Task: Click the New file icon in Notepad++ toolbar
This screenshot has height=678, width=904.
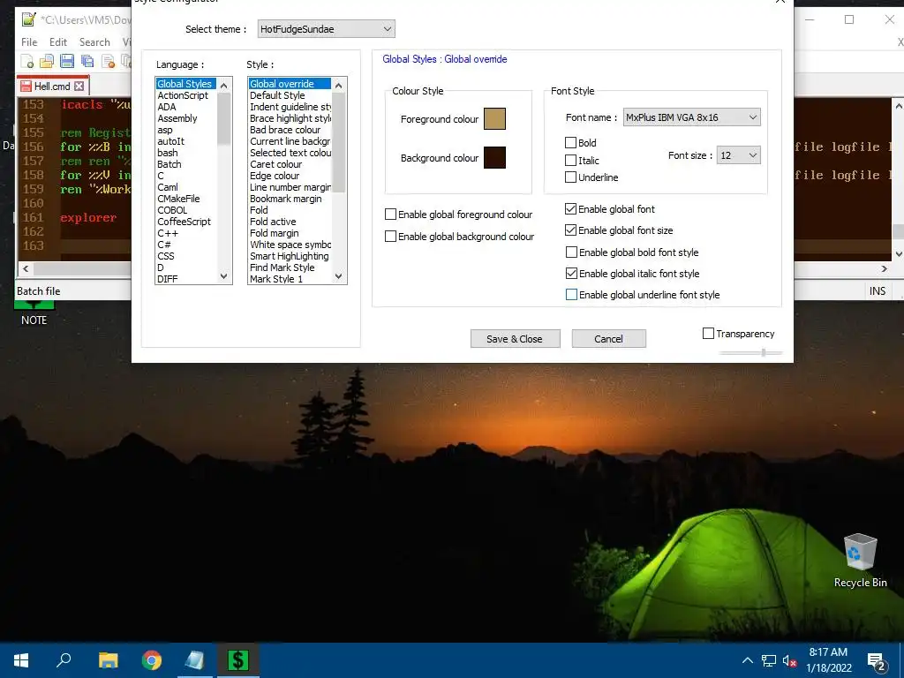Action: click(x=27, y=61)
